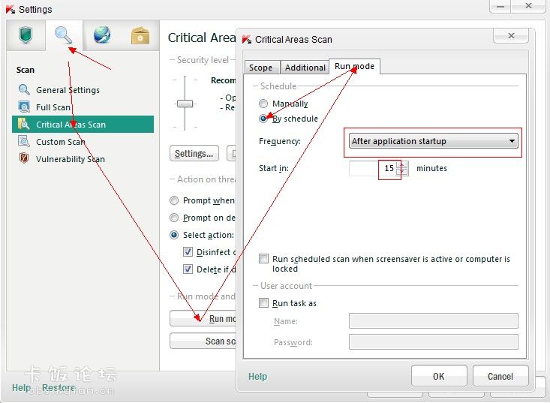Select Vulnerability Scan in sidebar
This screenshot has width=550, height=403.
83,159
